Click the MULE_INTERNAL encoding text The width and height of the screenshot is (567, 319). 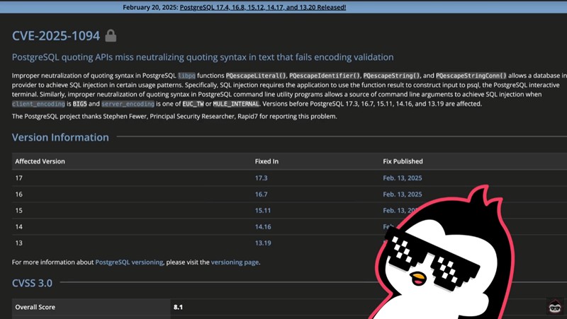coord(236,104)
